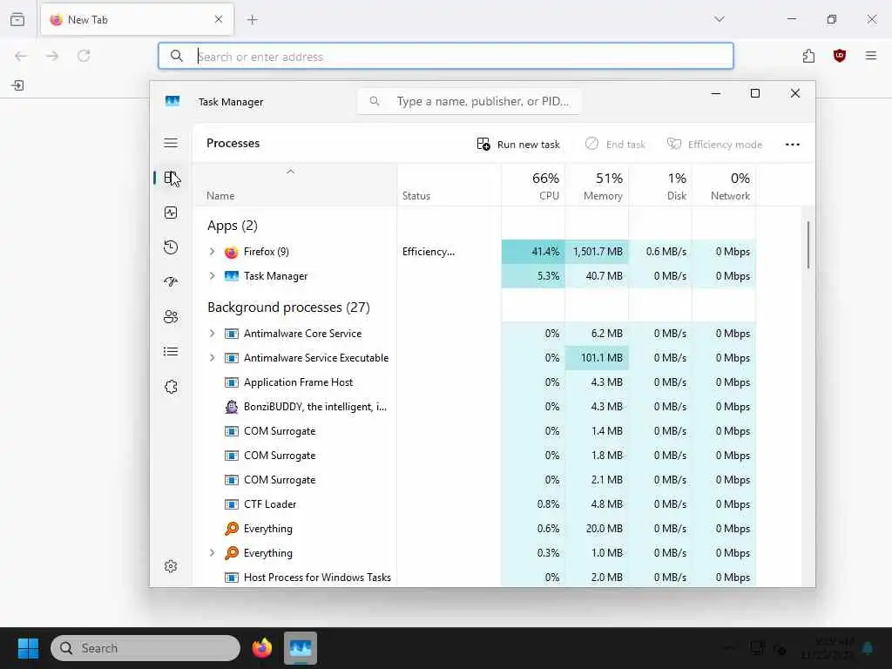
Task: Click Firefox back arrow
Action: [x=21, y=56]
